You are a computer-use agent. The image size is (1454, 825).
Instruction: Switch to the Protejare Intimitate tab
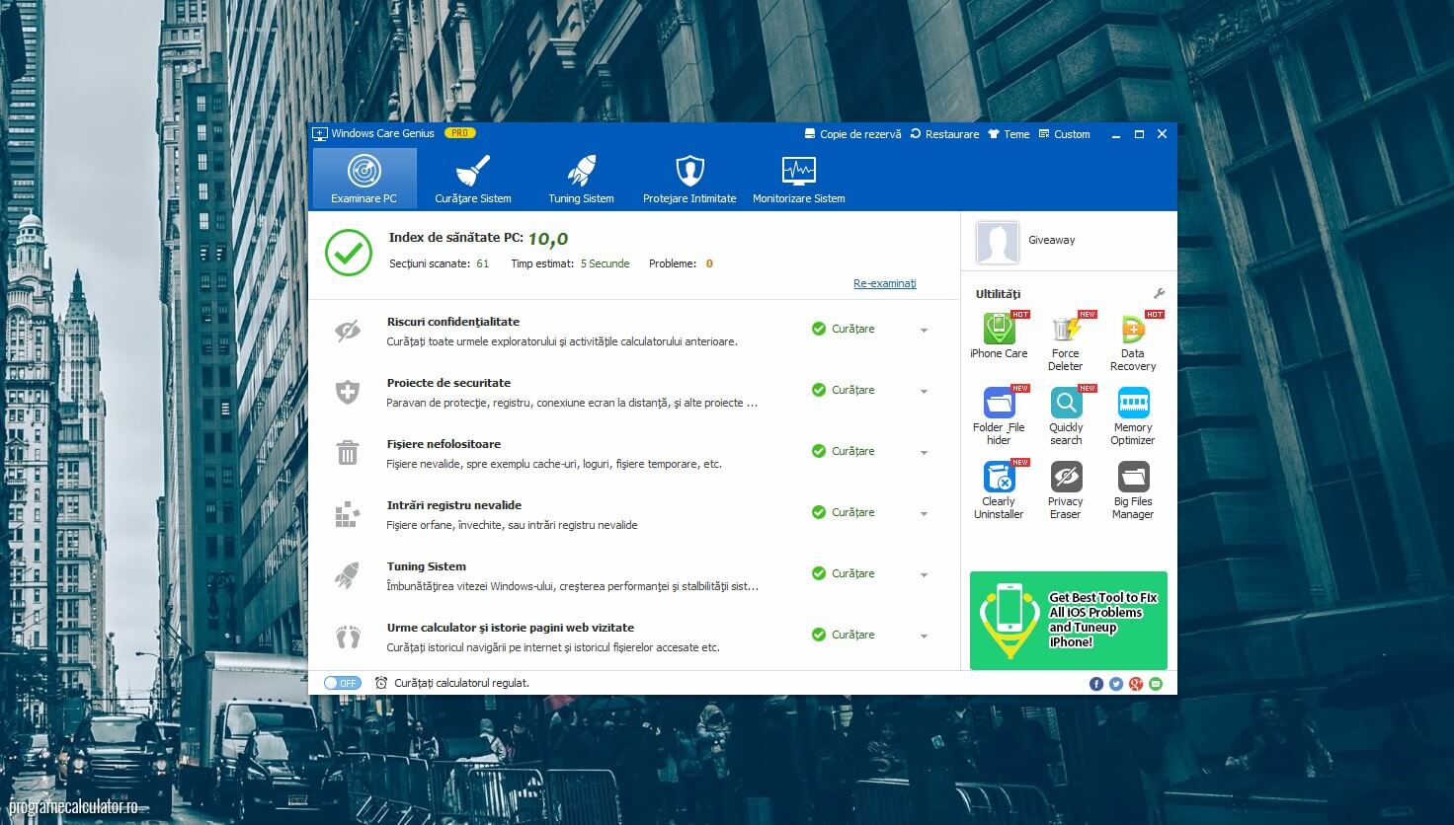tap(689, 179)
